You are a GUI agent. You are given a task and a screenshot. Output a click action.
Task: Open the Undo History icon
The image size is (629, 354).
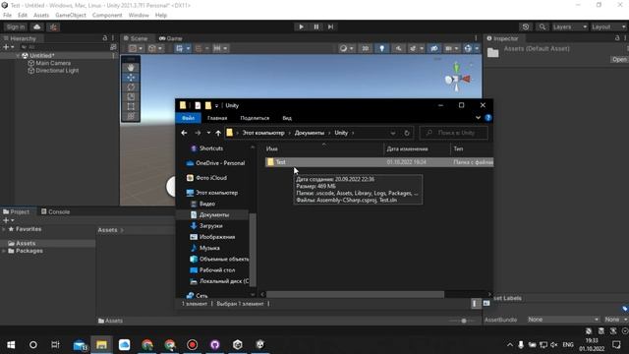[526, 27]
